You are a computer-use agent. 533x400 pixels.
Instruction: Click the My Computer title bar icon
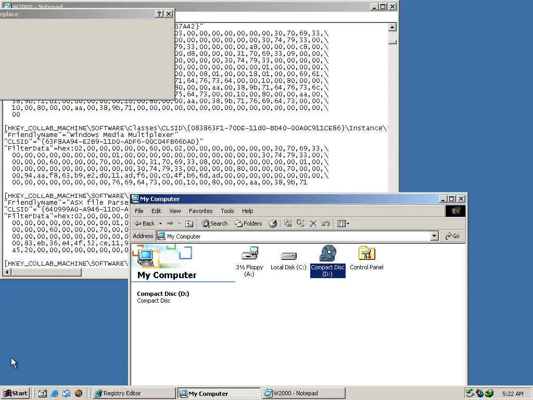pyautogui.click(x=135, y=198)
